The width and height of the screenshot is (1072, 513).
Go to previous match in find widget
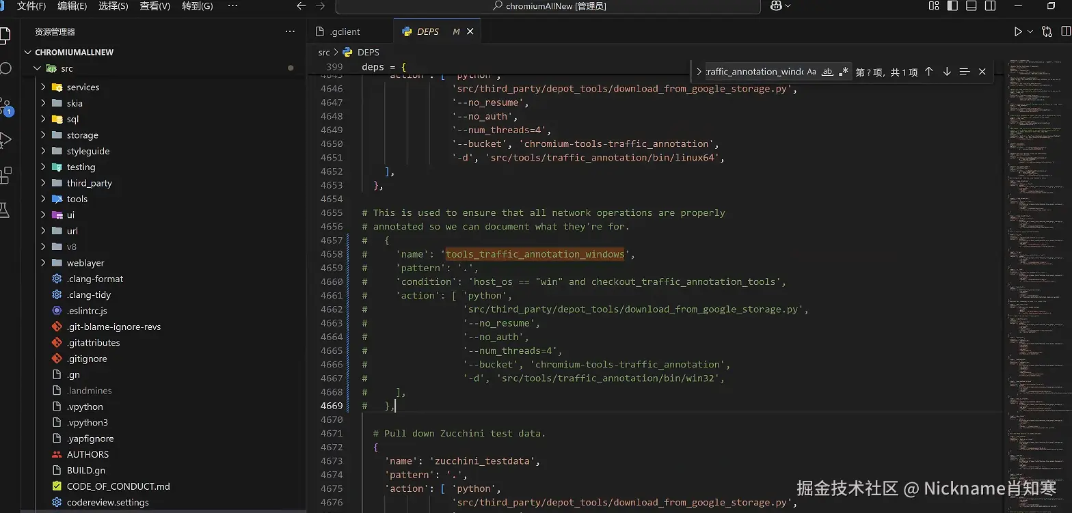click(x=928, y=72)
